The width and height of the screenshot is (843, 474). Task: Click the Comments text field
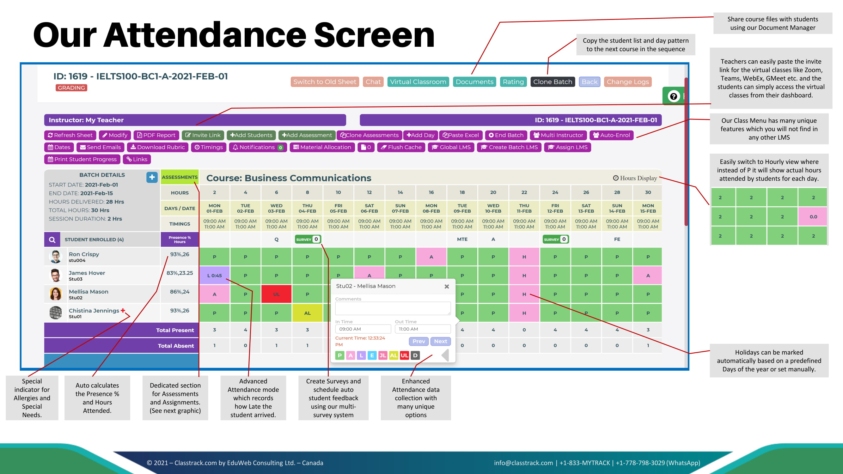click(x=393, y=308)
